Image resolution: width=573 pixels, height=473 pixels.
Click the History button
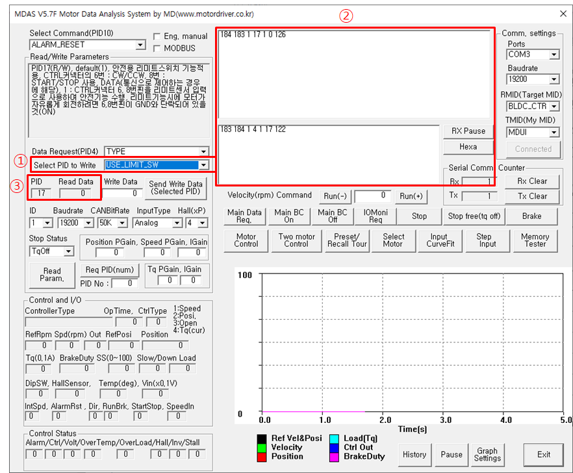[414, 455]
